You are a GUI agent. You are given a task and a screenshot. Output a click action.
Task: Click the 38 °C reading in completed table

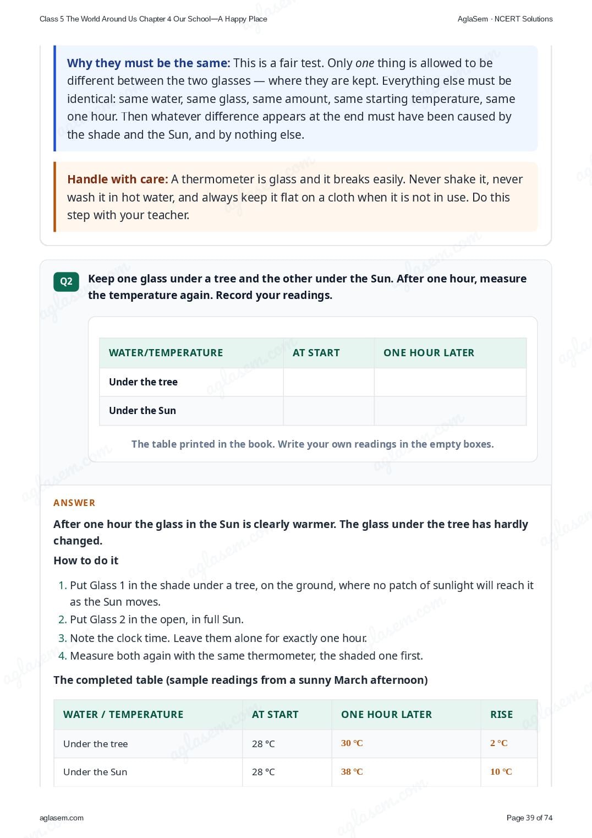(x=352, y=771)
